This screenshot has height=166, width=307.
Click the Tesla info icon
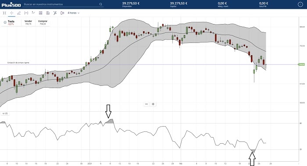coord(5,22)
